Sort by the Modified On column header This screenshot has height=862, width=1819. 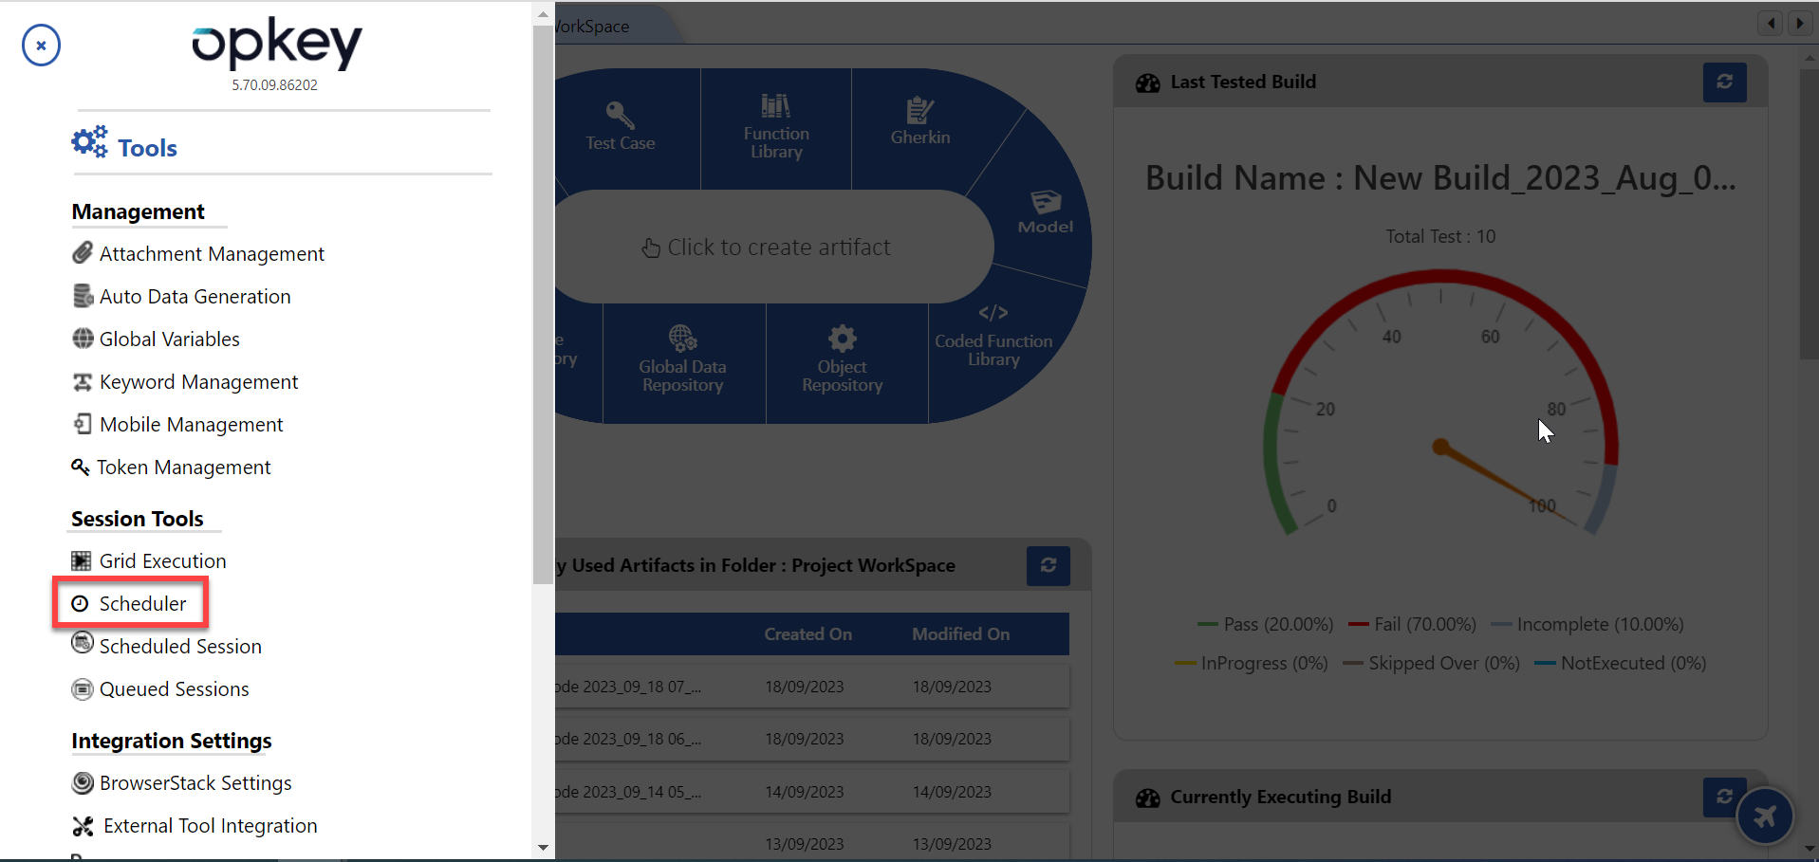point(960,633)
